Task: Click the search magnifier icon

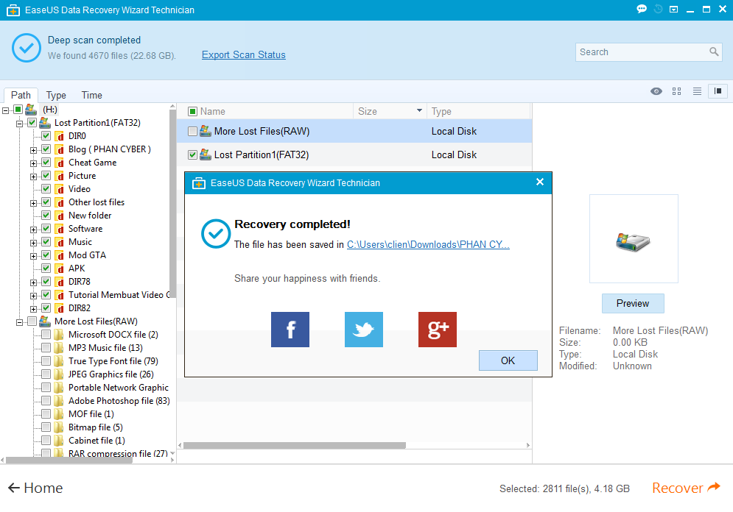Action: 714,52
